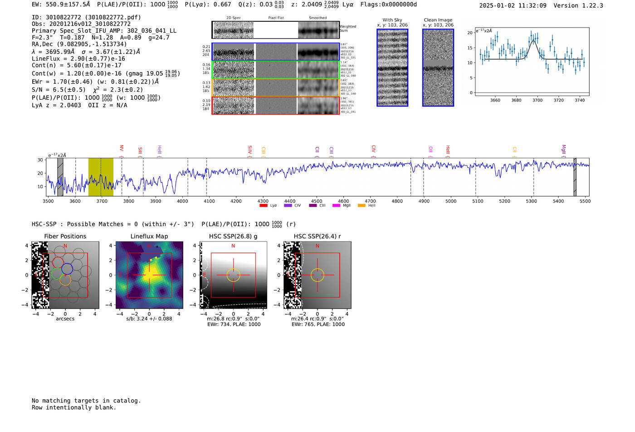The width and height of the screenshot is (635, 432).
Task: Click the MgII line marker label
Action: tap(564, 149)
